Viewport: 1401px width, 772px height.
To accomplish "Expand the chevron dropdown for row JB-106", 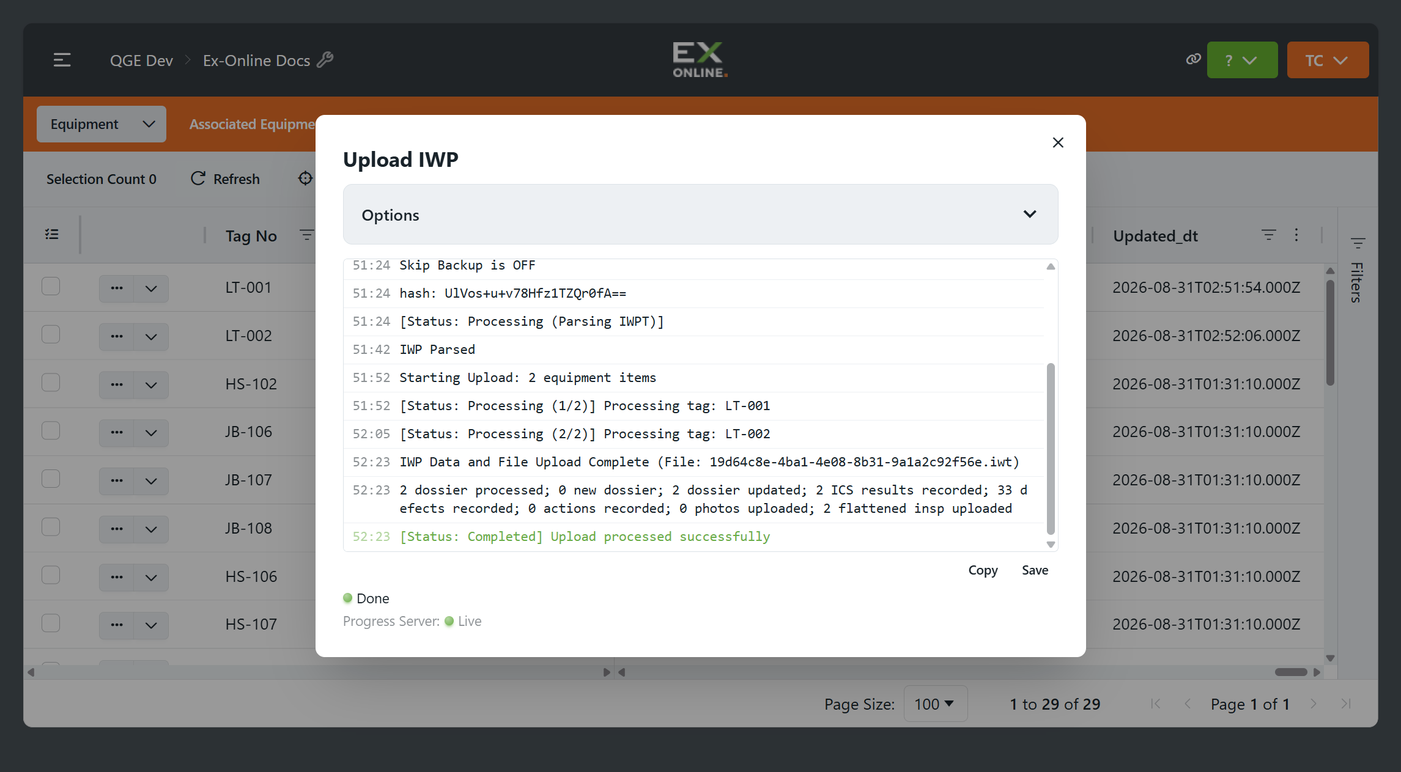I will pyautogui.click(x=151, y=432).
